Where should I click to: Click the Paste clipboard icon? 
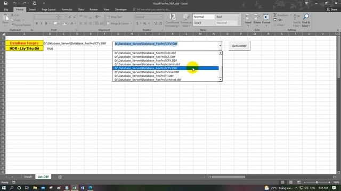tap(6, 18)
